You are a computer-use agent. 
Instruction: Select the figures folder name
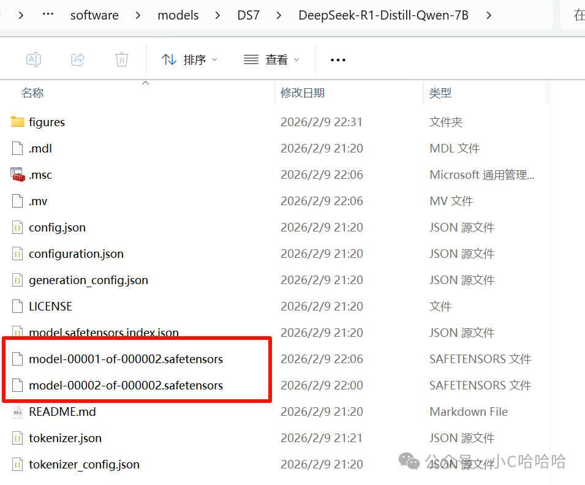pyautogui.click(x=47, y=122)
